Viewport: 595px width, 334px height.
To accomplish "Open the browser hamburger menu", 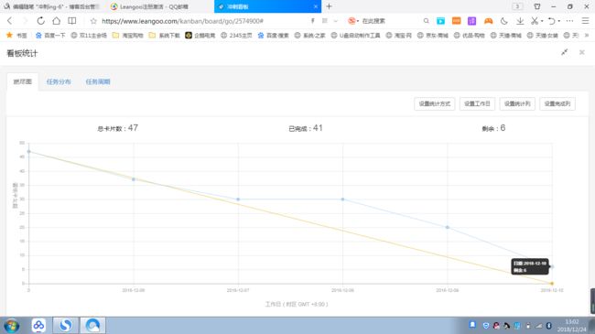I will (x=586, y=21).
